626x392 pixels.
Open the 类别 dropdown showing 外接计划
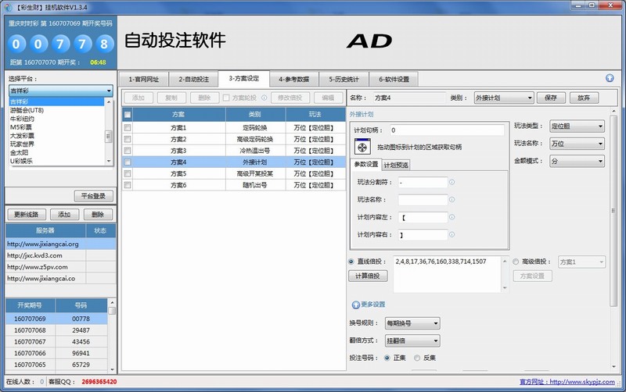[503, 98]
